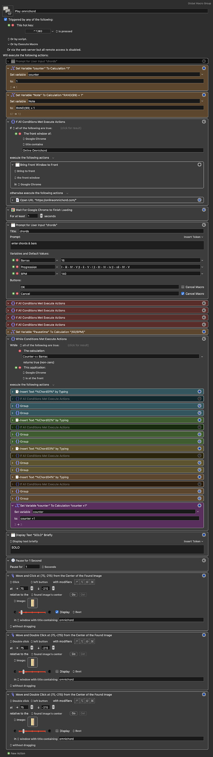Add a condition after This application with plus
The image size is (213, 757).
[x=16, y=368]
